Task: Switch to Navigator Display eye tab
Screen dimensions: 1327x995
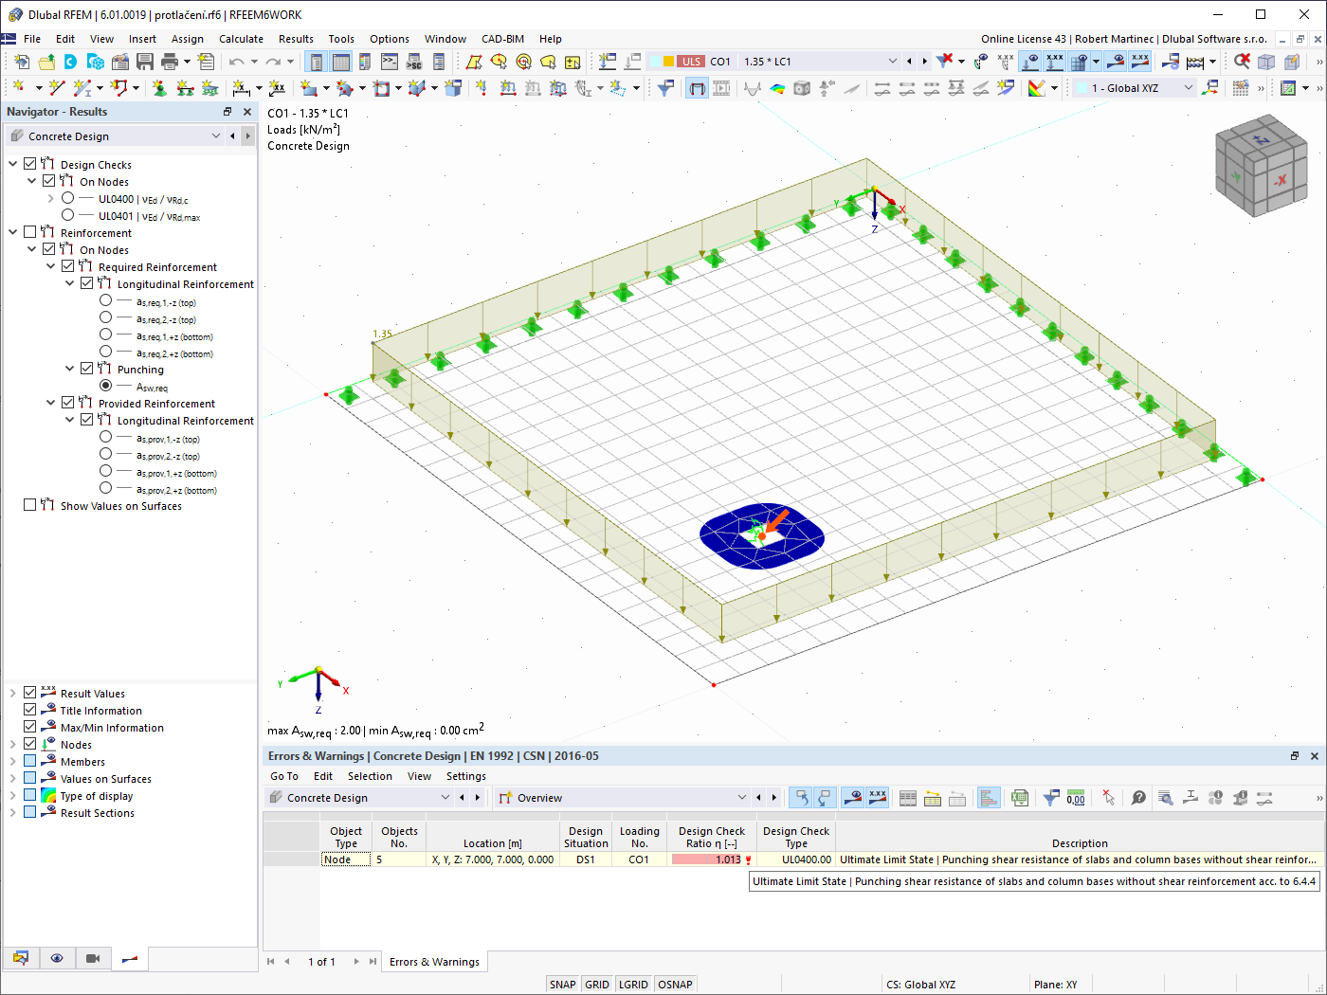Action: 57,958
